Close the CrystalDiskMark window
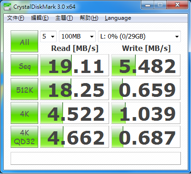The width and height of the screenshot is (191, 174). coord(177,5)
